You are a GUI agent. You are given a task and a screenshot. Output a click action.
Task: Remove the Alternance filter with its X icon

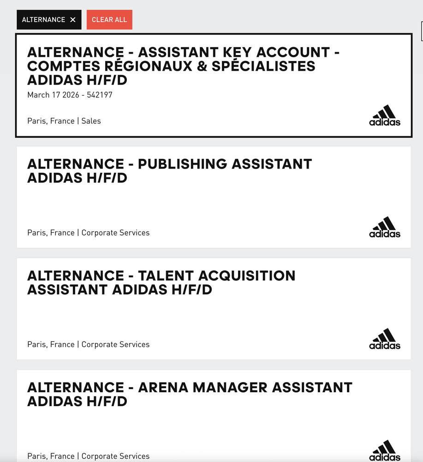73,20
